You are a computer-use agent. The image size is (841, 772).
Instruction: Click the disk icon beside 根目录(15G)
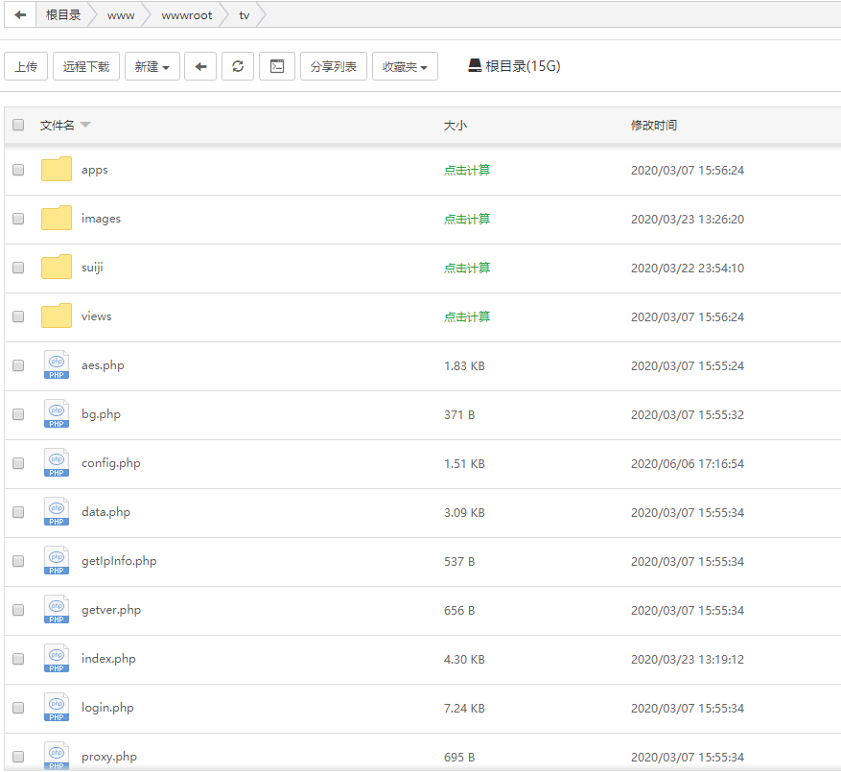click(475, 66)
